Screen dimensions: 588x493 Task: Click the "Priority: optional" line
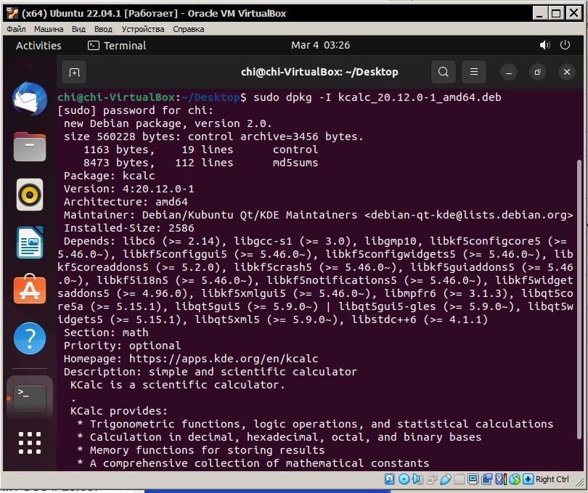(122, 346)
